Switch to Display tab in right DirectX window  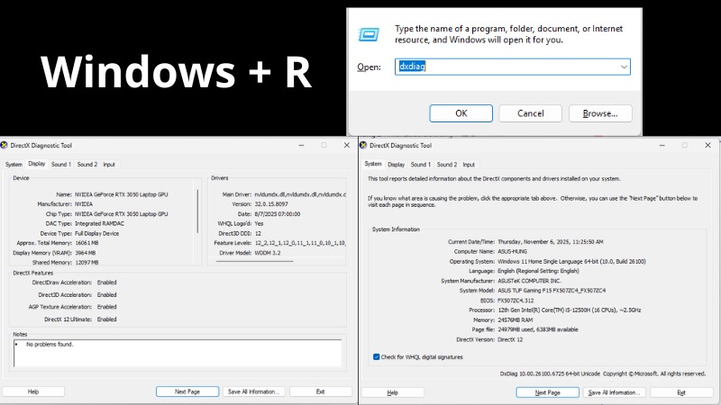pyautogui.click(x=396, y=165)
